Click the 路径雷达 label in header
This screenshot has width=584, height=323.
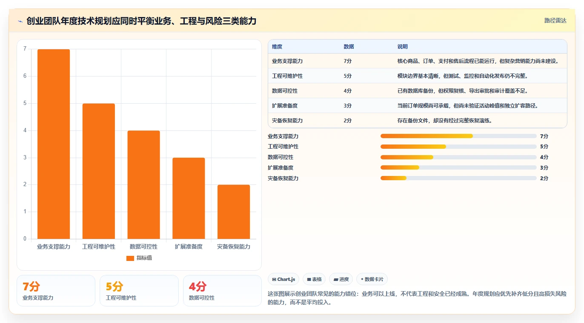click(x=555, y=20)
